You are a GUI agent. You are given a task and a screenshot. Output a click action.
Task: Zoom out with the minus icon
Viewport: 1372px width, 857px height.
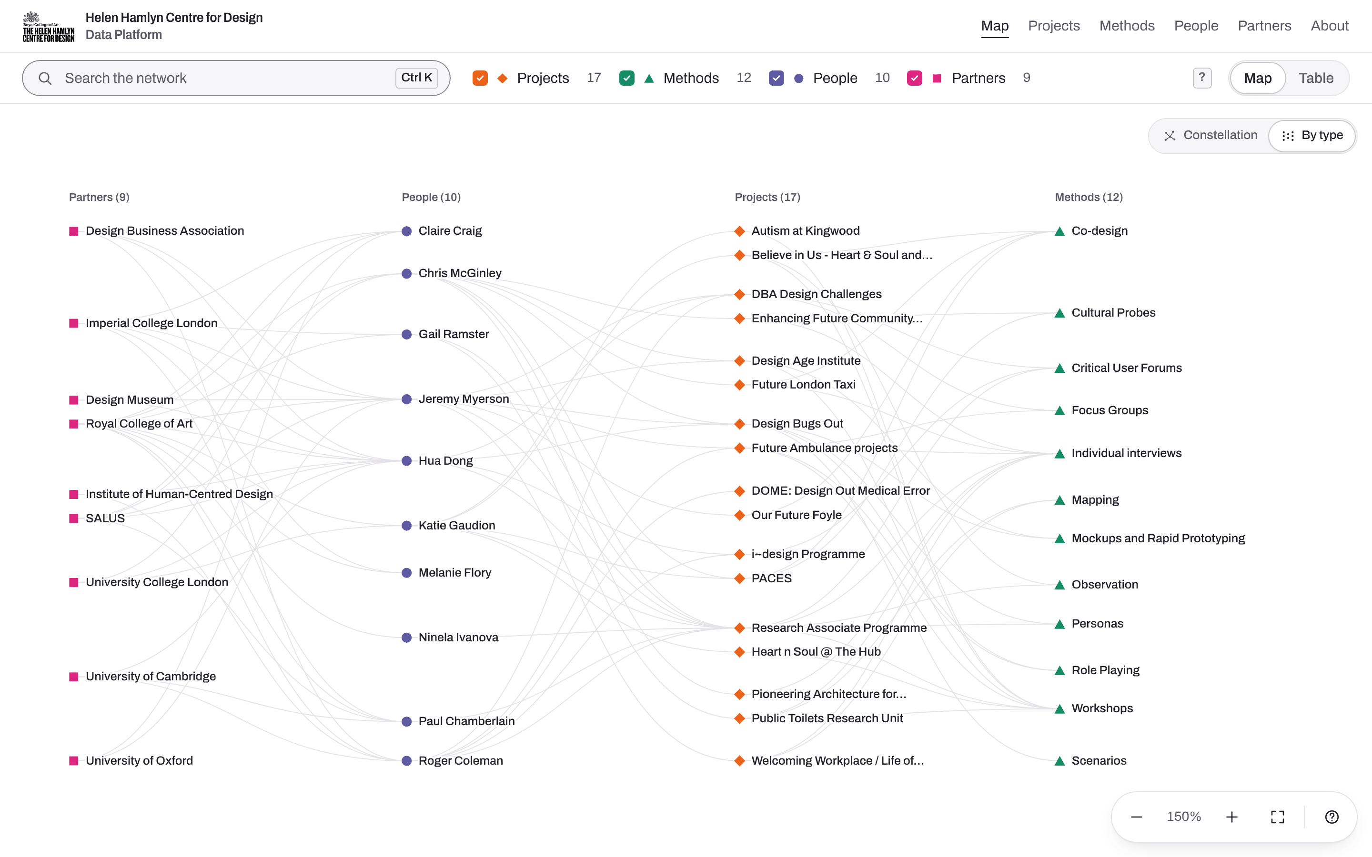click(1136, 817)
